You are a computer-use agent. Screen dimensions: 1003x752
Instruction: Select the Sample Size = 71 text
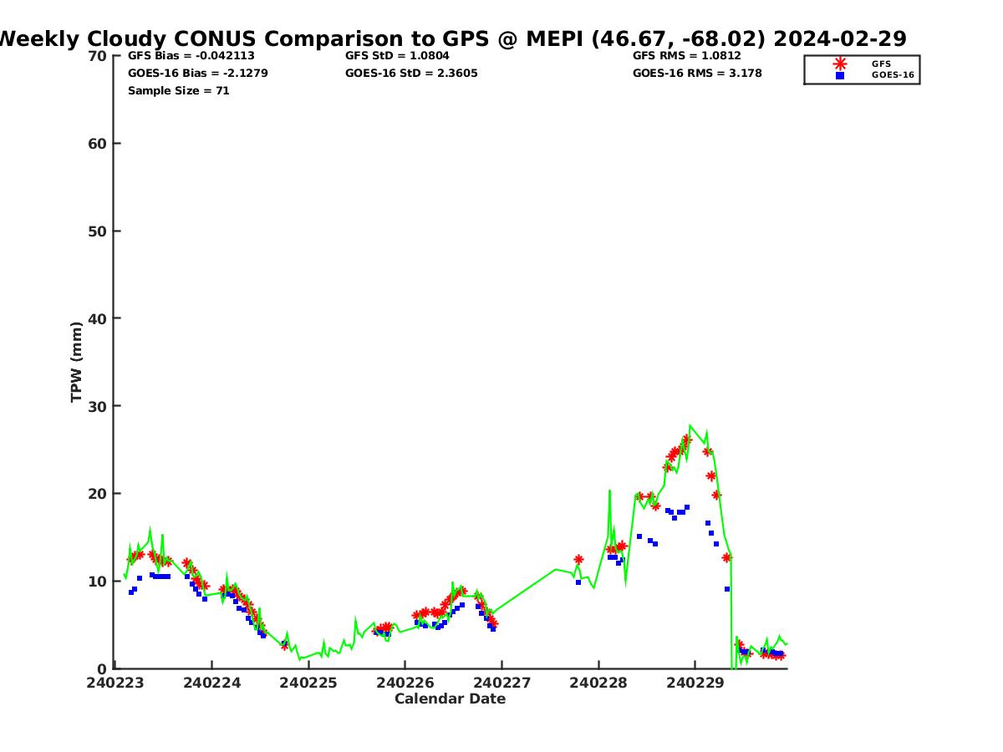[x=178, y=91]
